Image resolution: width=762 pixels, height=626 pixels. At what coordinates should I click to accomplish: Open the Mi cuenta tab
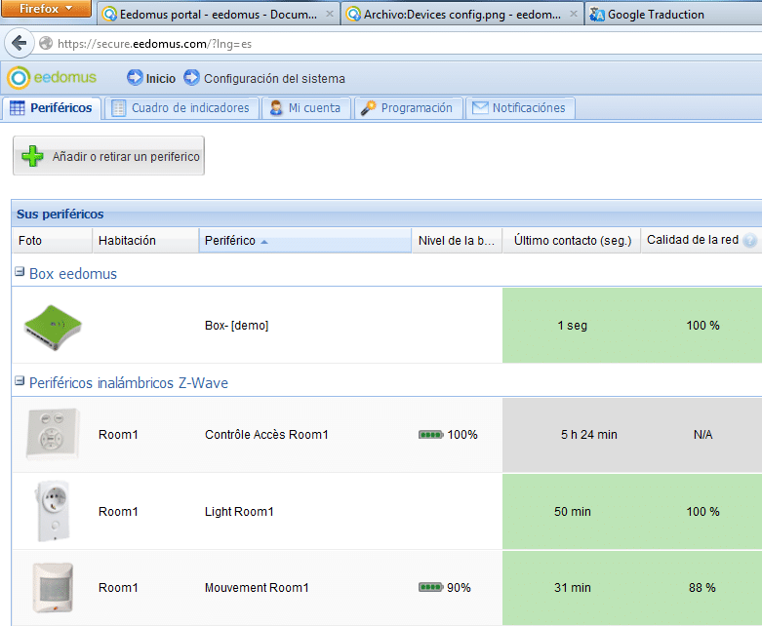[x=306, y=108]
